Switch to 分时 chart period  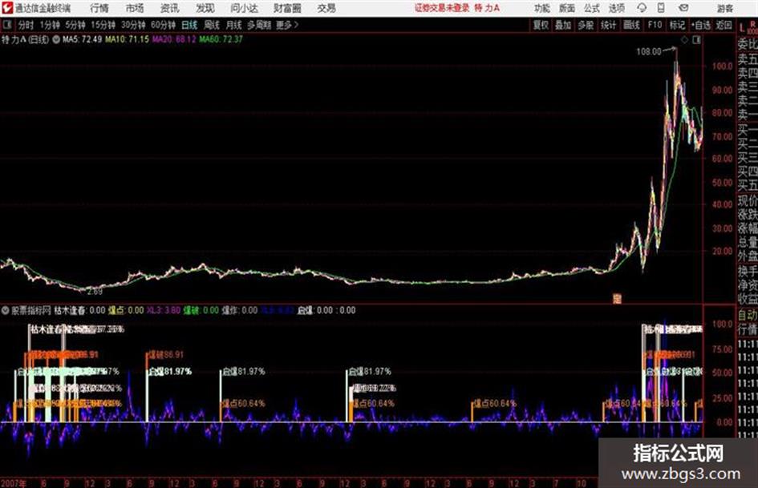[x=26, y=25]
